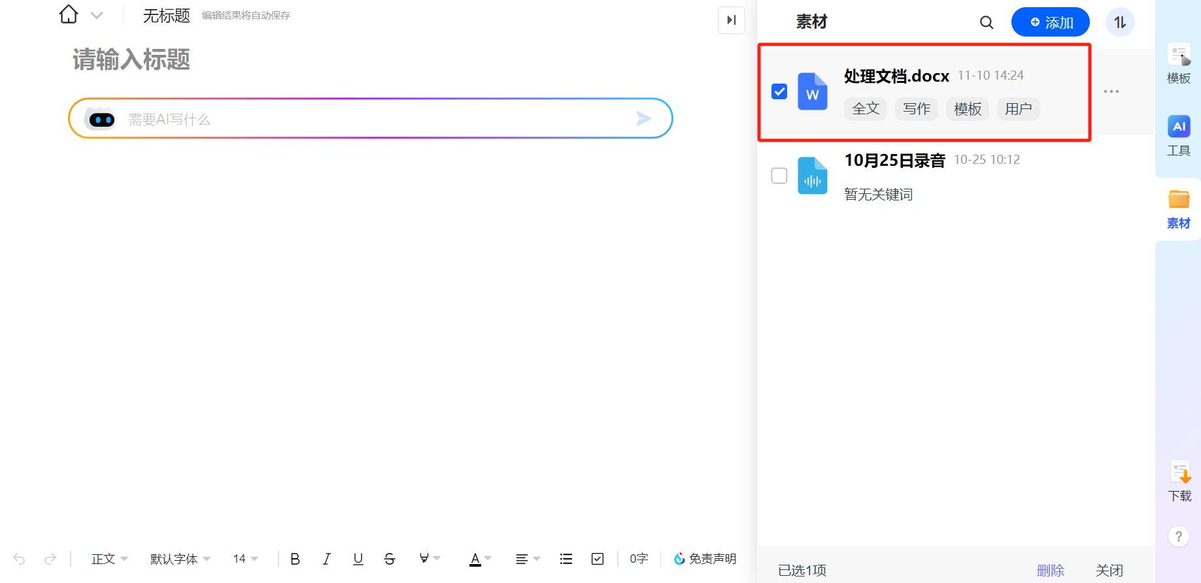Open the font size 14 dropdown
The width and height of the screenshot is (1201, 583).
[x=245, y=559]
